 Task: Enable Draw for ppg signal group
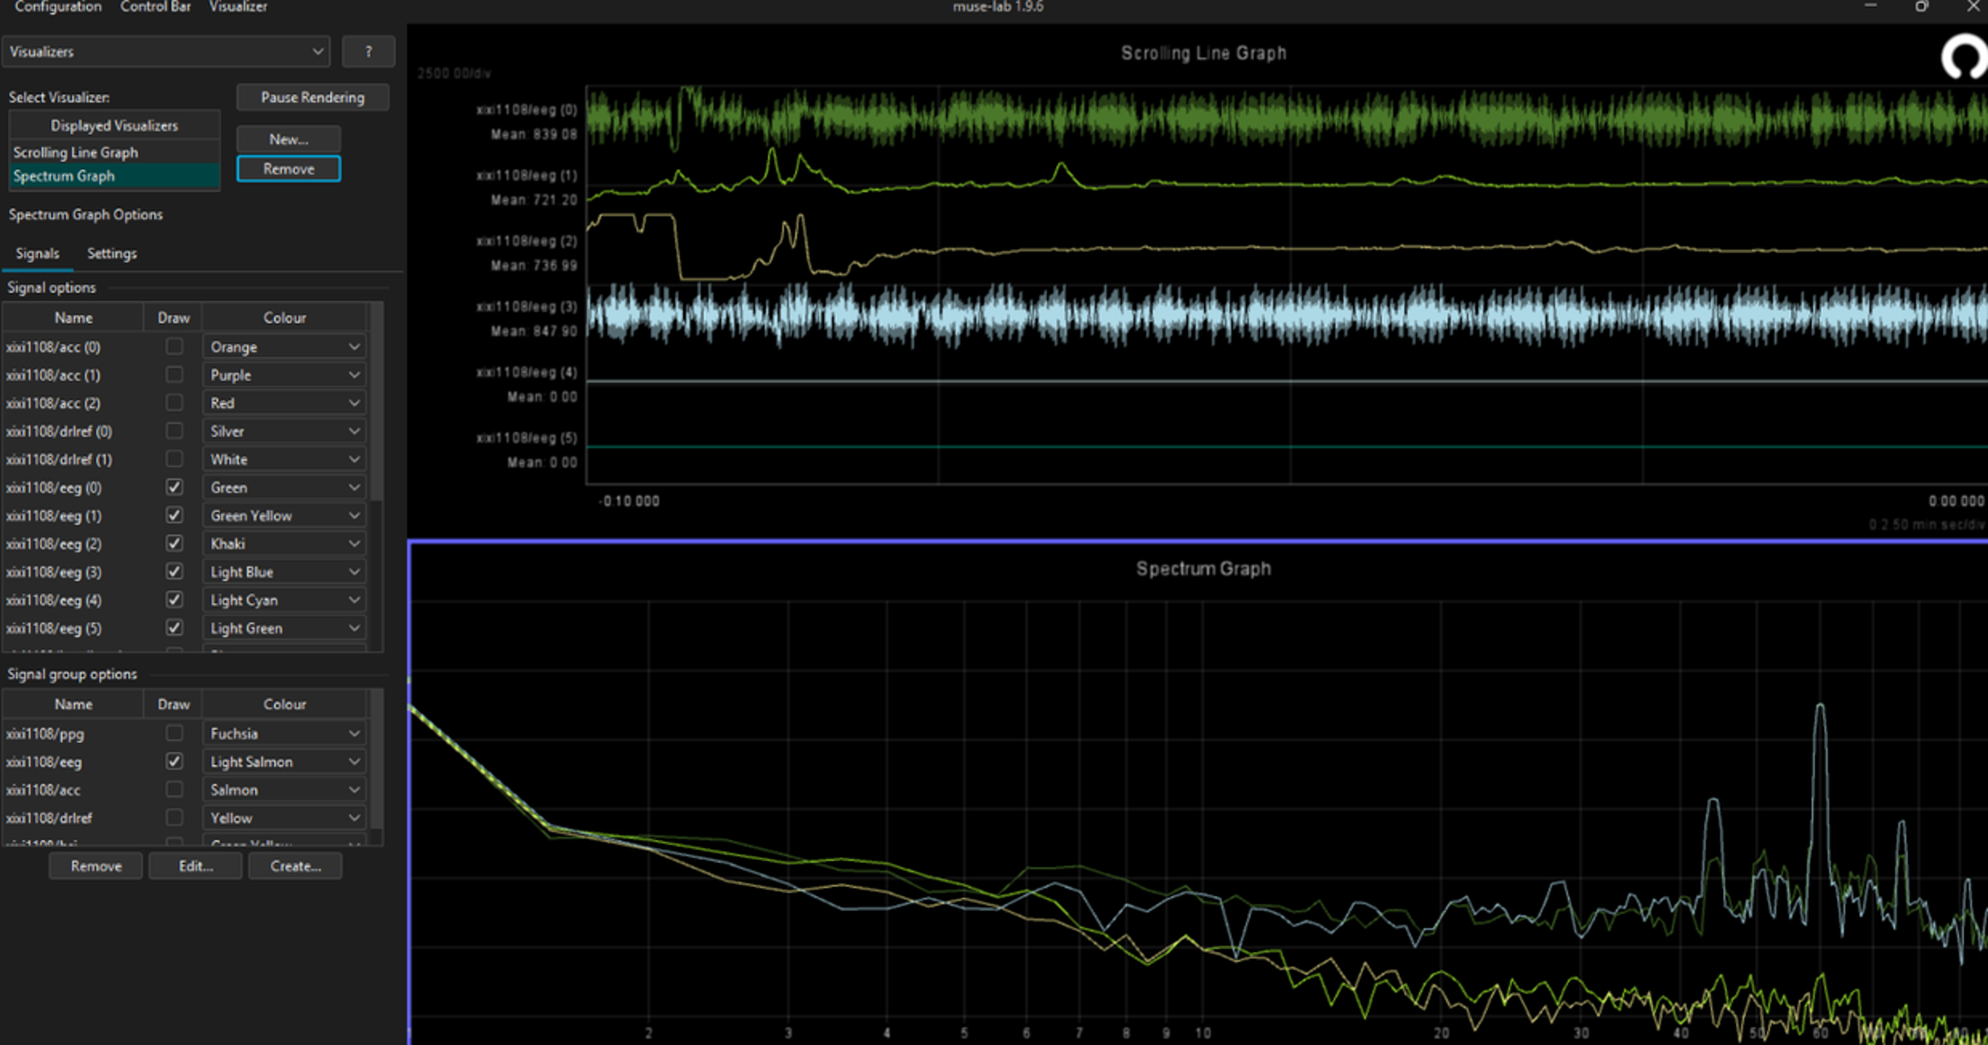click(x=174, y=733)
